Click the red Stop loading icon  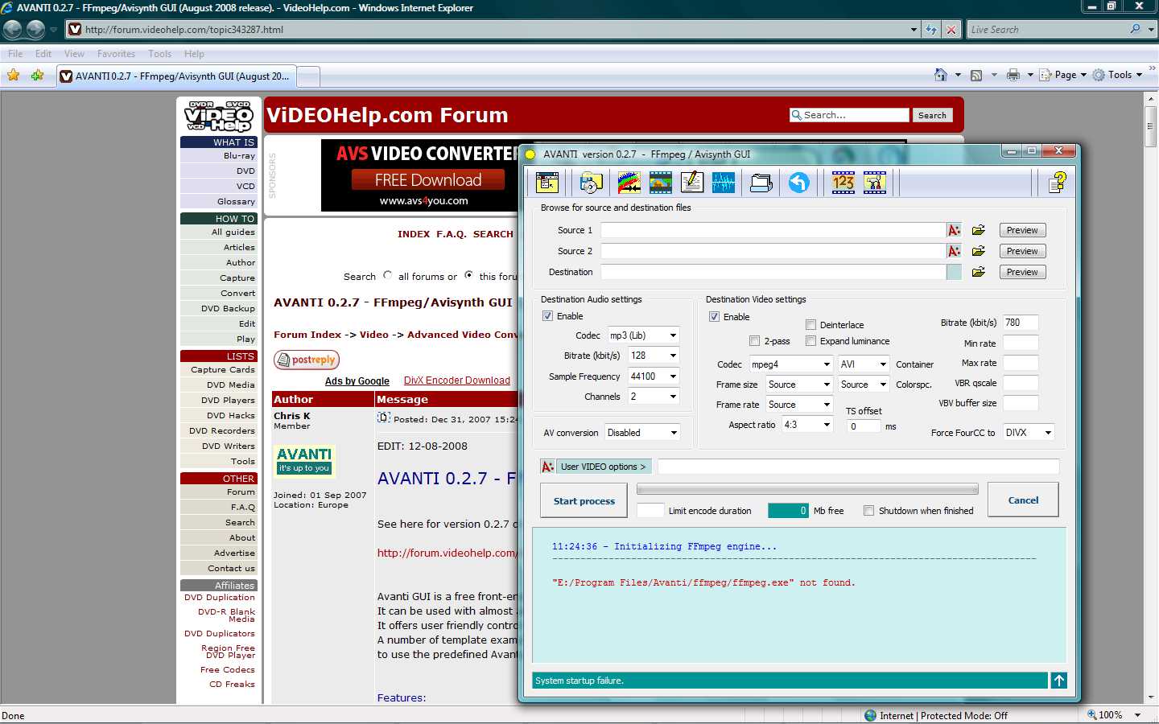click(951, 30)
